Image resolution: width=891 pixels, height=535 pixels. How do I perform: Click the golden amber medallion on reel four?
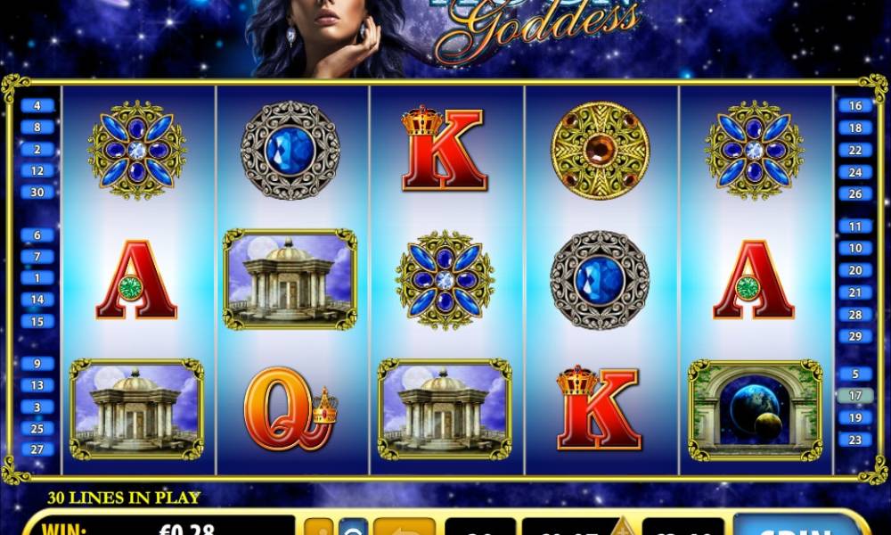coord(600,151)
